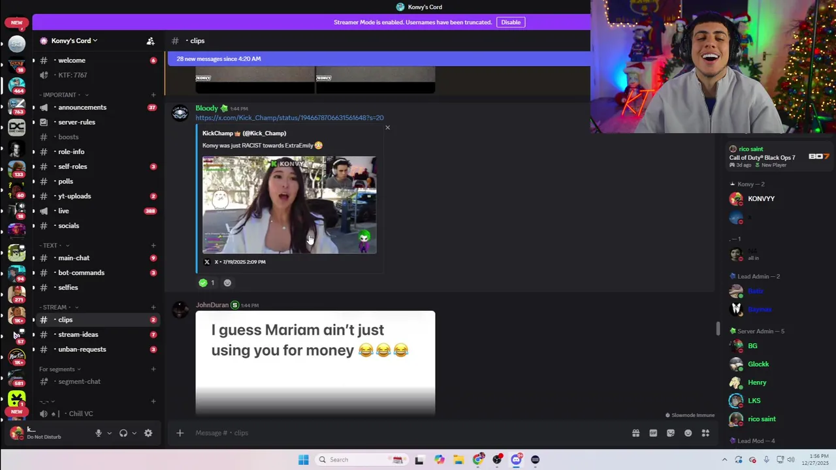Open the headphone output options arrow
Viewport: 836px width, 470px height.
tap(135, 433)
